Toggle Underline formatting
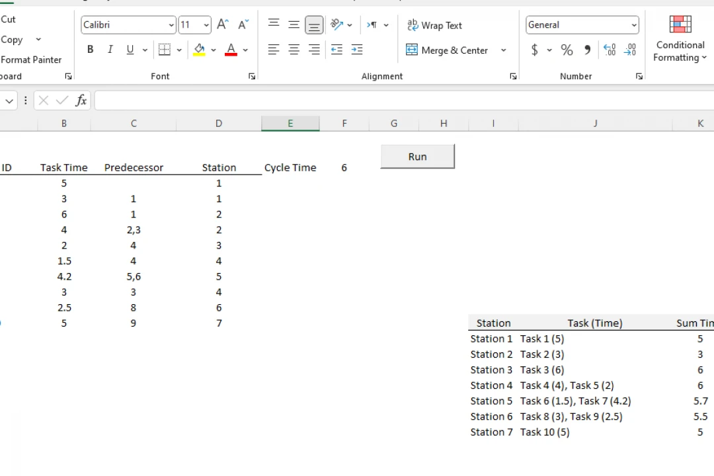The height and width of the screenshot is (476, 714). tap(130, 50)
